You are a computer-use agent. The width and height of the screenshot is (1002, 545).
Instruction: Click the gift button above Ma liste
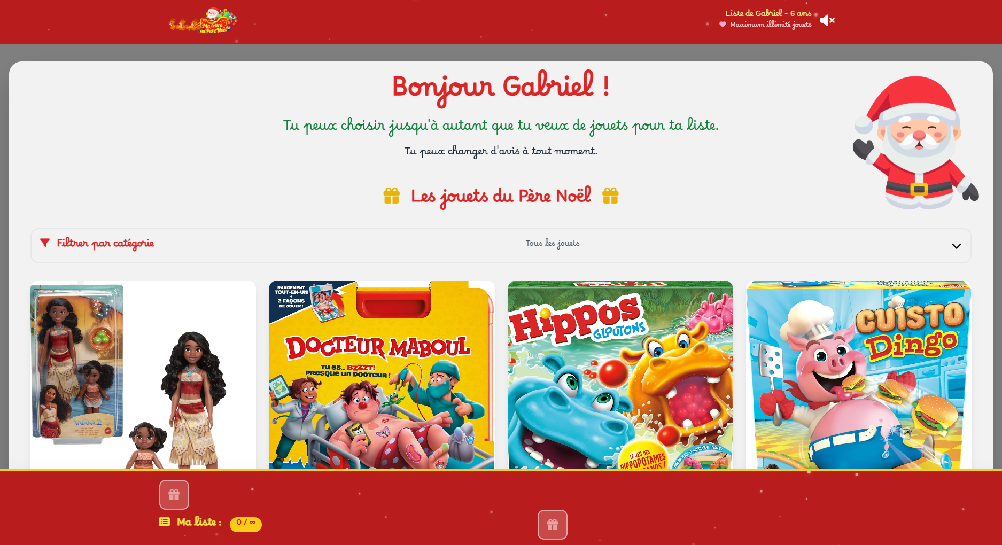[174, 495]
